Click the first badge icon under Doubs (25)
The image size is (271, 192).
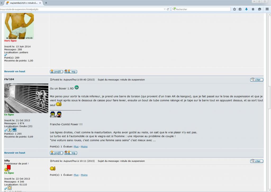[10, 130]
